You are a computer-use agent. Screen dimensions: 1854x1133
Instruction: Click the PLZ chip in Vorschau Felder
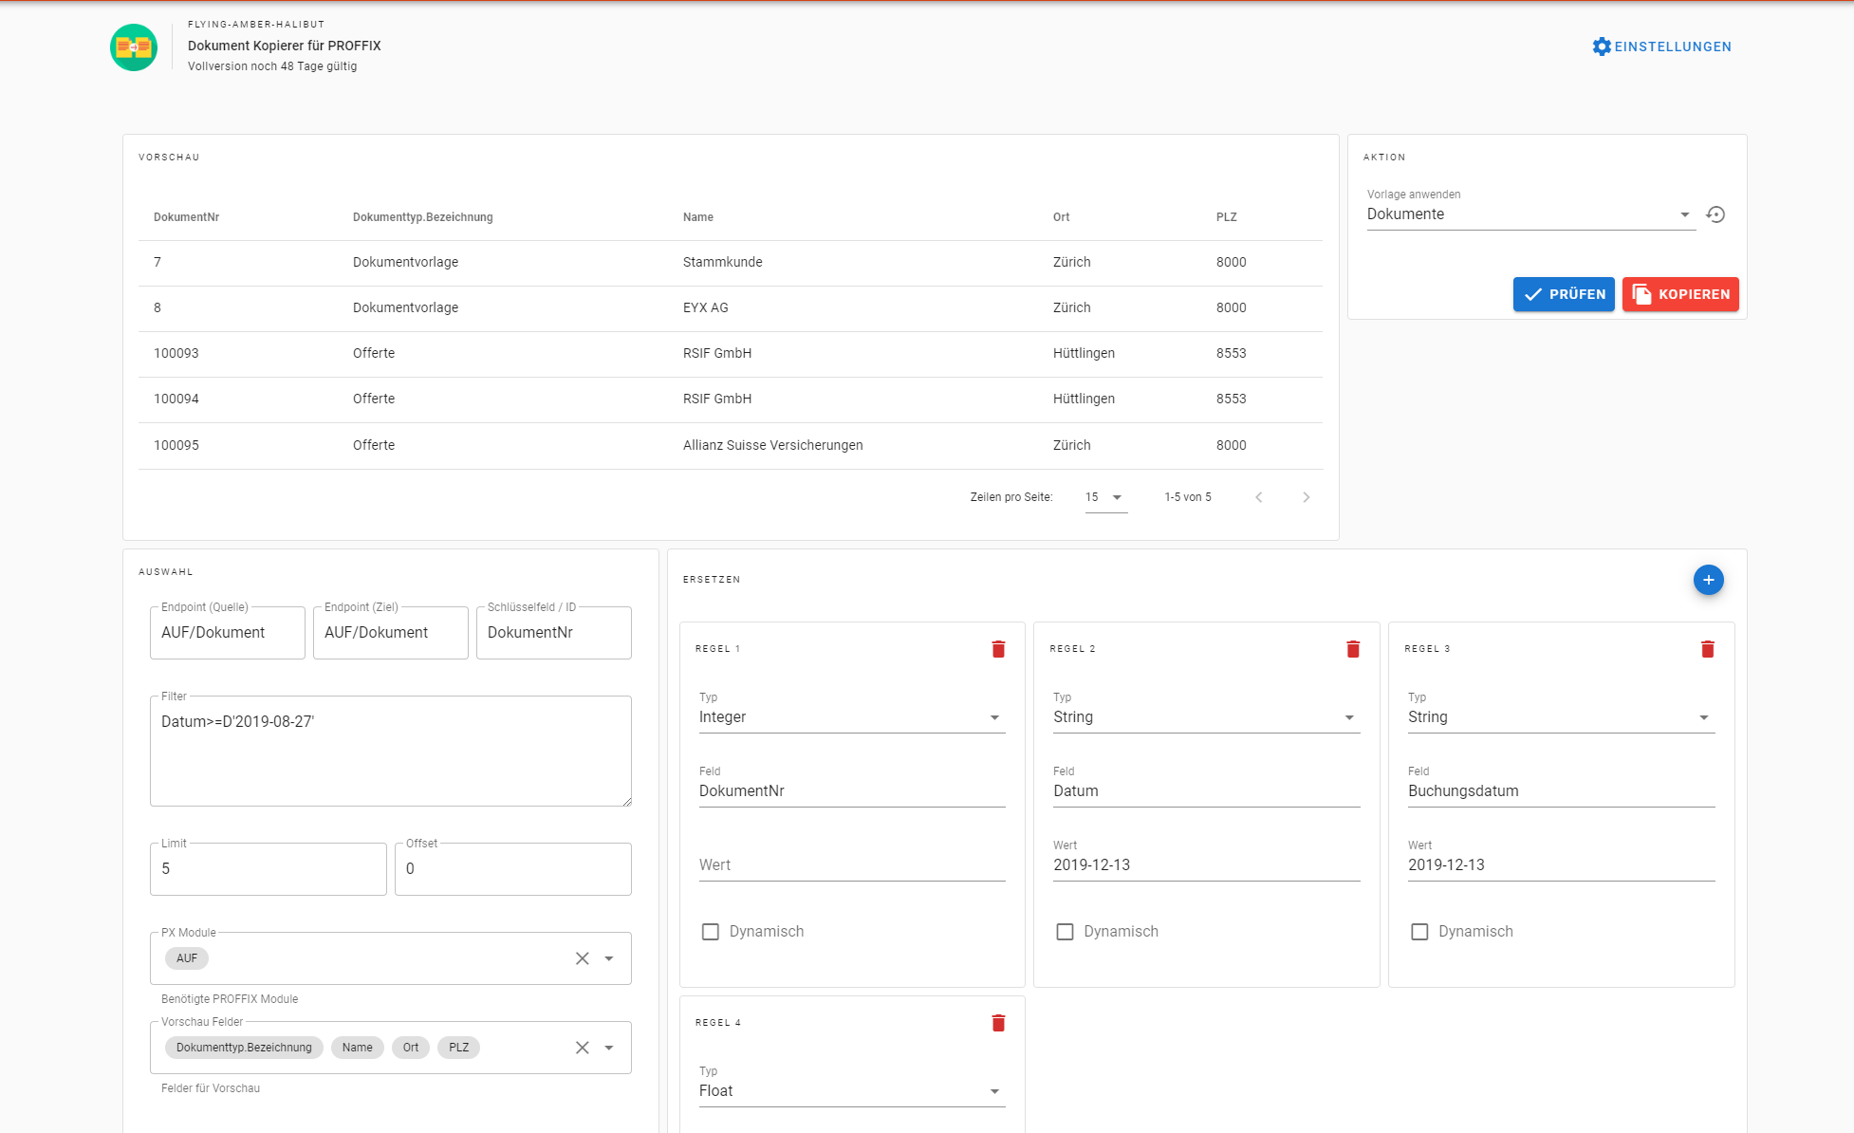[459, 1048]
